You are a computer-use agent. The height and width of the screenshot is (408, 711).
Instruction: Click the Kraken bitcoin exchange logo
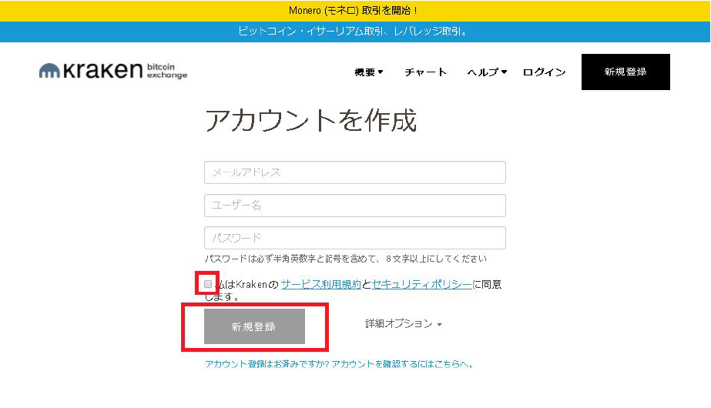[113, 71]
